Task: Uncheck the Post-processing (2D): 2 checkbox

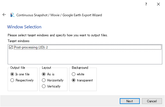Action: (x=11, y=47)
